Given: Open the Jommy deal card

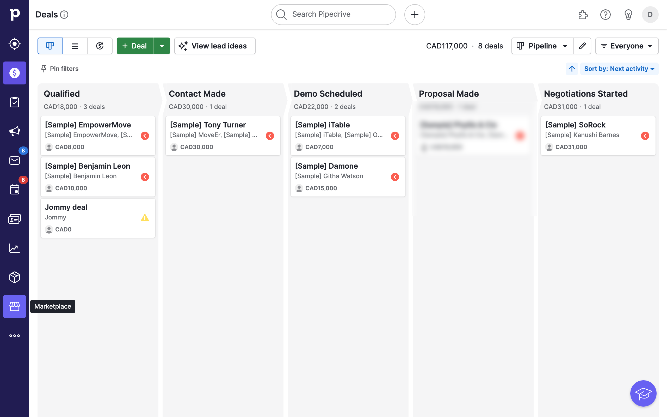Looking at the screenshot, I should [98, 218].
